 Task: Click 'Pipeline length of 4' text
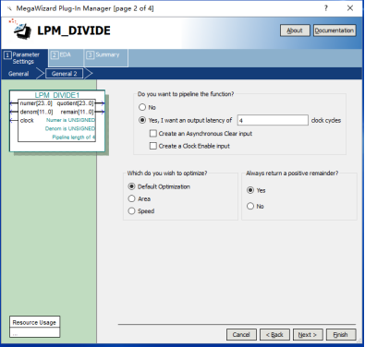point(73,138)
